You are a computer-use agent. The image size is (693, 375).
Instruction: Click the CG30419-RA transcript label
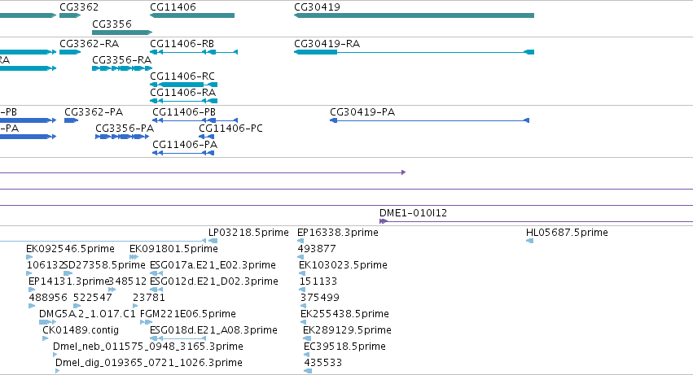click(327, 44)
